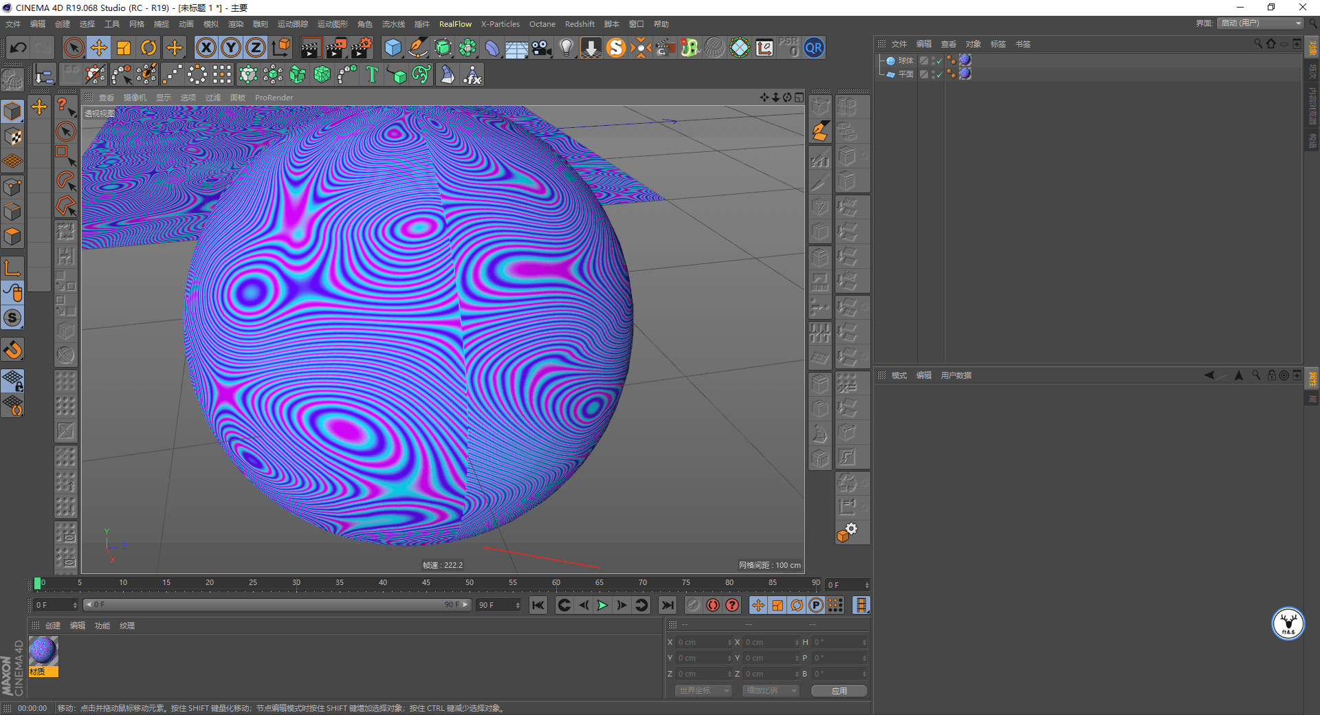Viewport: 1320px width, 715px height.
Task: Open the Octane menu
Action: click(x=542, y=24)
